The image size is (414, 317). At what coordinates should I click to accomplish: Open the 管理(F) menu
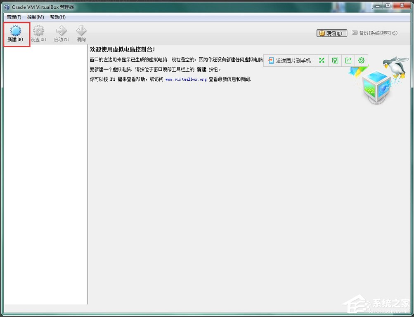coord(13,17)
